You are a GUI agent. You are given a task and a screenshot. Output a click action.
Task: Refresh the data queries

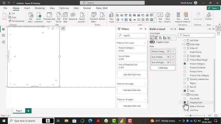pyautogui.click(x=102, y=16)
